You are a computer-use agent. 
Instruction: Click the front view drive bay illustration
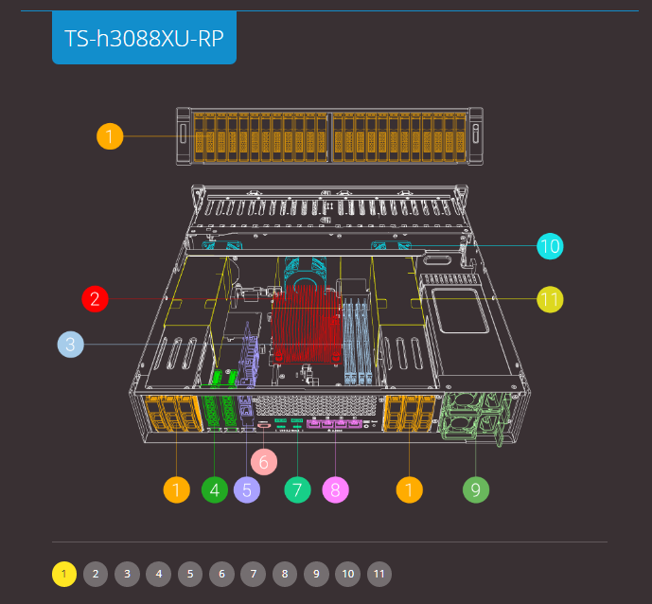coord(329,136)
